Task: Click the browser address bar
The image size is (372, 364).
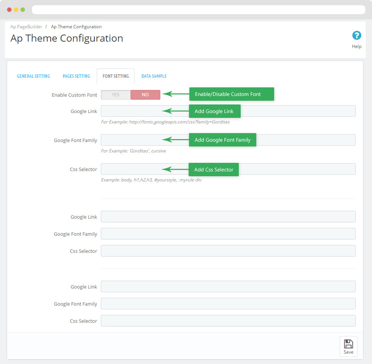Action: pyautogui.click(x=198, y=10)
